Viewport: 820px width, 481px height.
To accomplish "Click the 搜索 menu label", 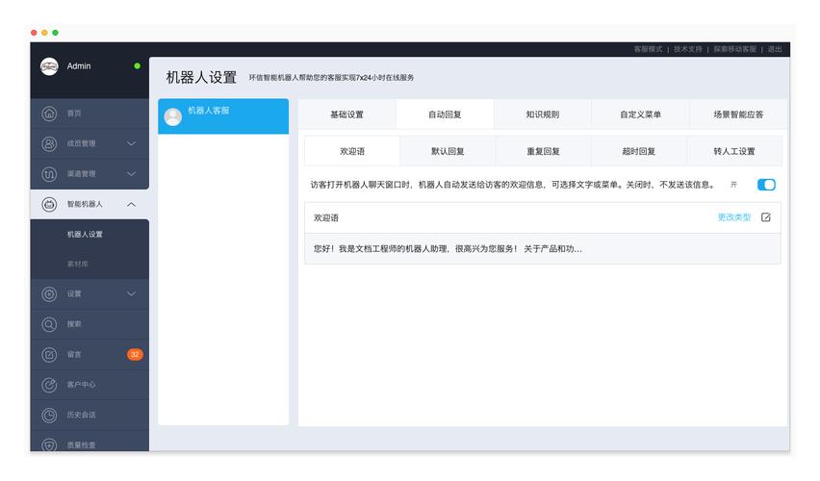I will coord(74,324).
